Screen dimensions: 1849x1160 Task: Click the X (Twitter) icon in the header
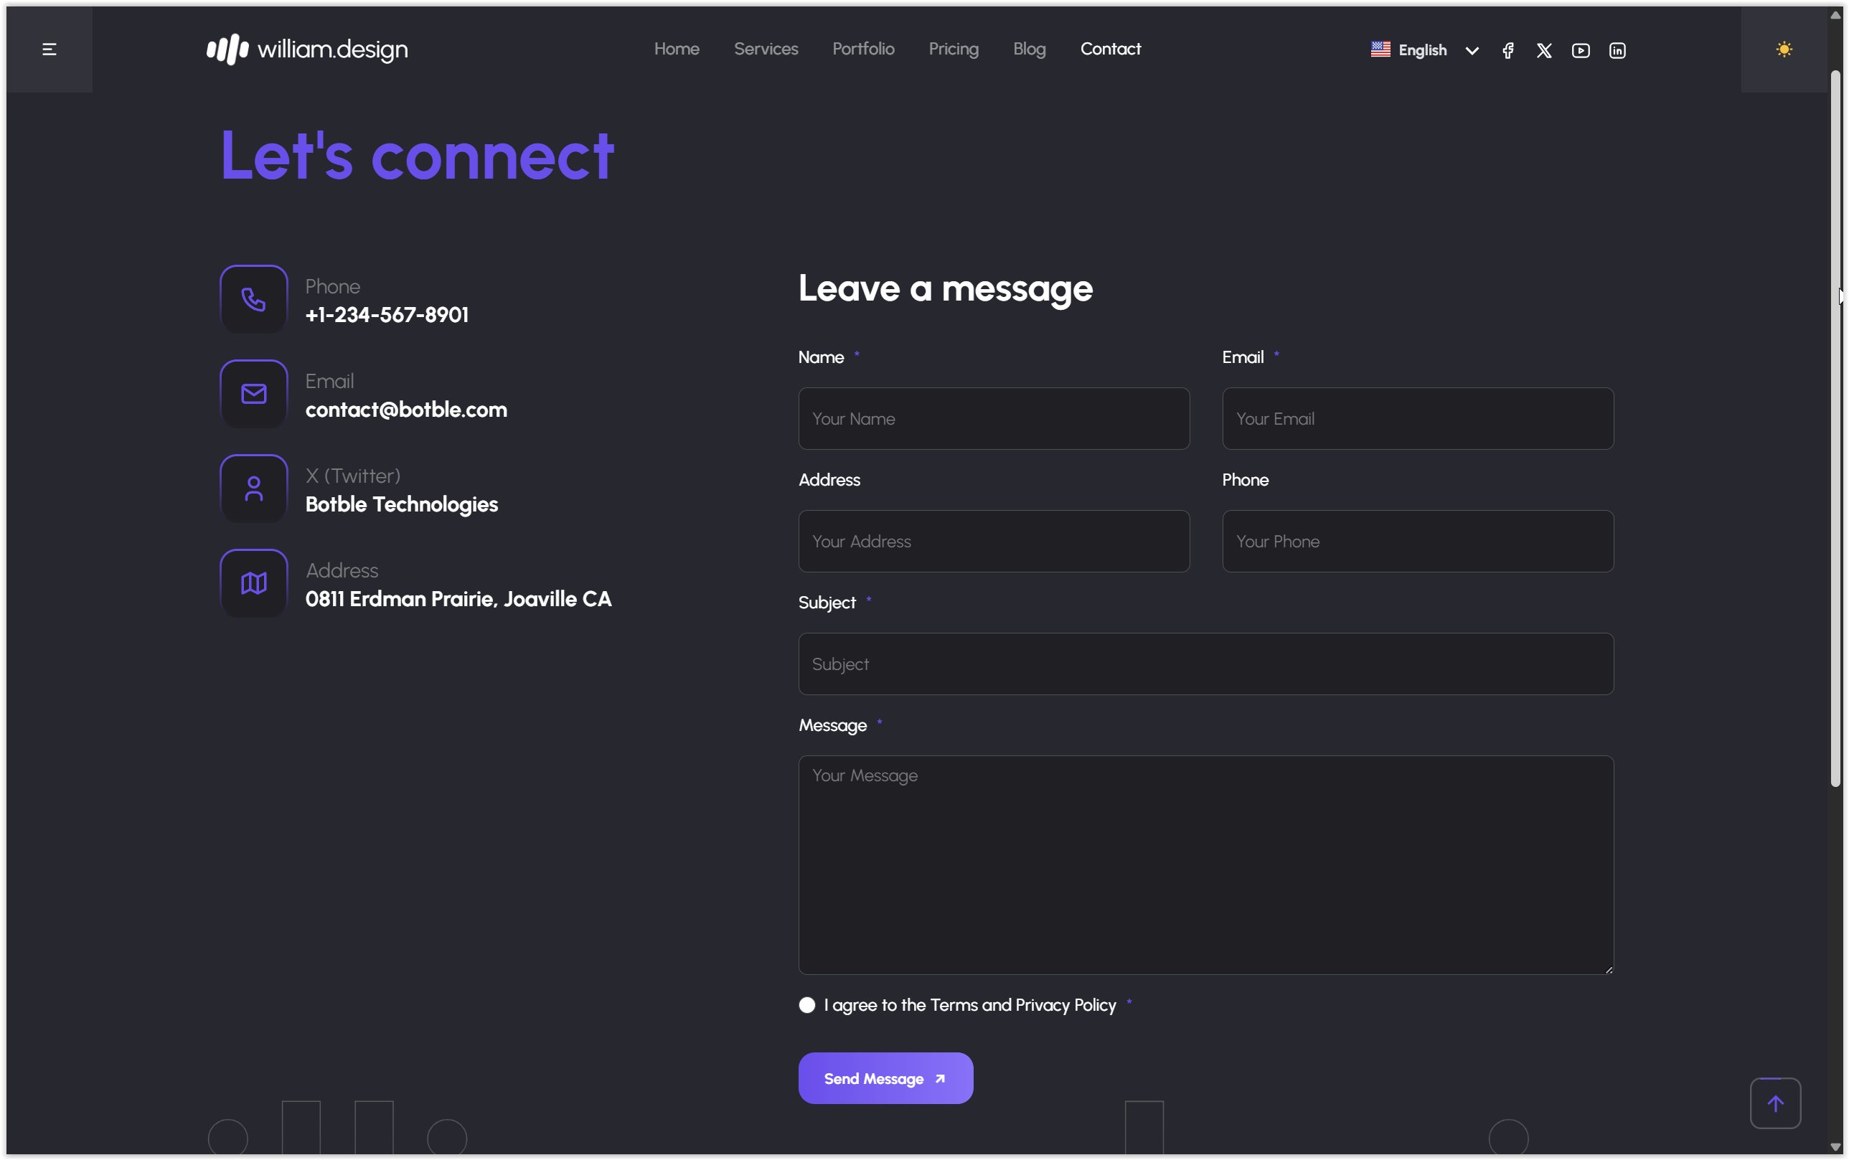(1543, 49)
